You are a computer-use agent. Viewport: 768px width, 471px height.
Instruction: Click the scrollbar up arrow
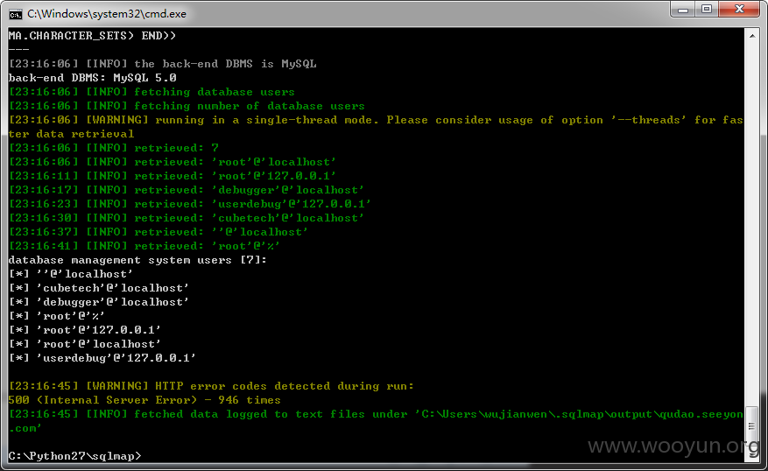[752, 36]
